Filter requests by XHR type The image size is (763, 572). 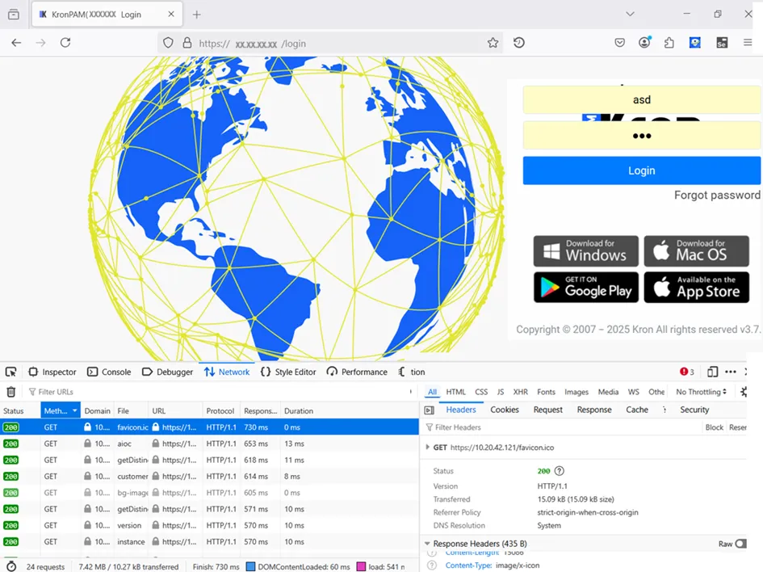[x=520, y=392]
